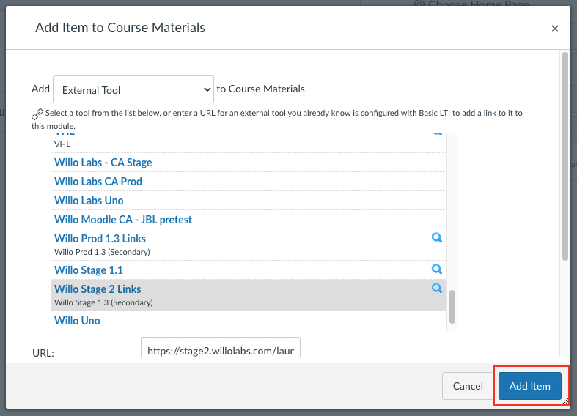Image resolution: width=577 pixels, height=416 pixels.
Task: Pick Willo Moodle CA - JBL pretest
Action: click(x=123, y=220)
